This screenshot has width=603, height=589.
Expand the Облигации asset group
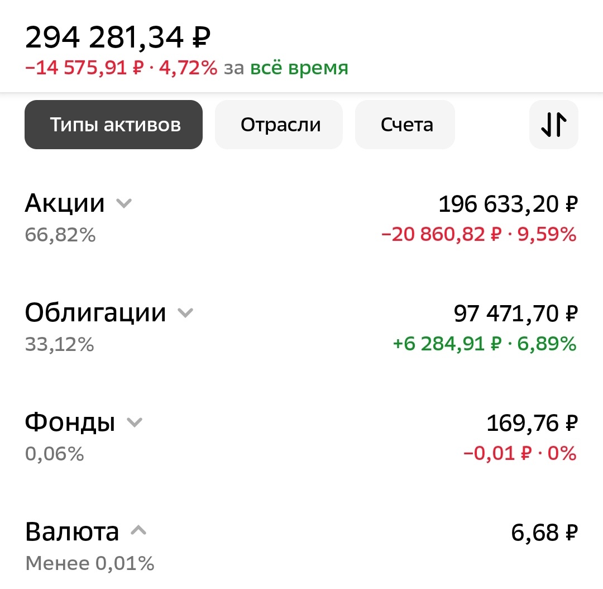(185, 313)
